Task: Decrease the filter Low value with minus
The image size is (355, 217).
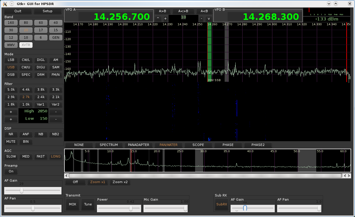Action: 56,119
